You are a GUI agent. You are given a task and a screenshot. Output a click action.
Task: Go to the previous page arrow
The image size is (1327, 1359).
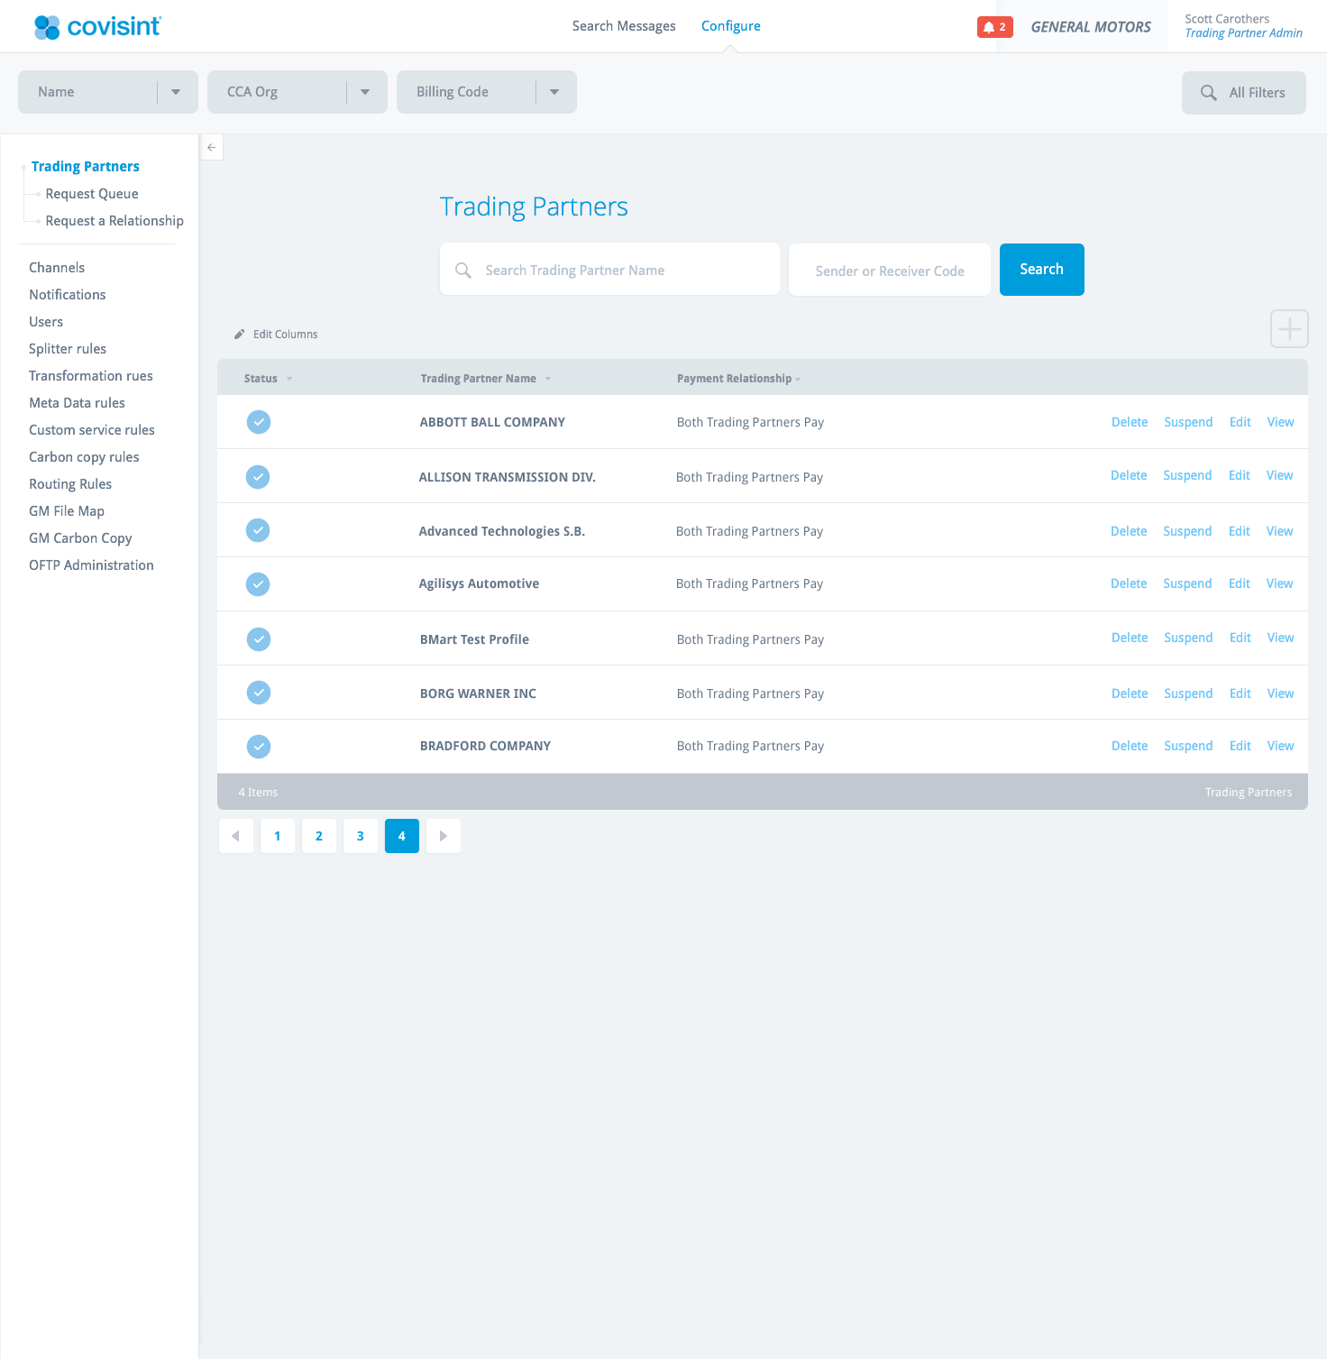[x=236, y=836]
